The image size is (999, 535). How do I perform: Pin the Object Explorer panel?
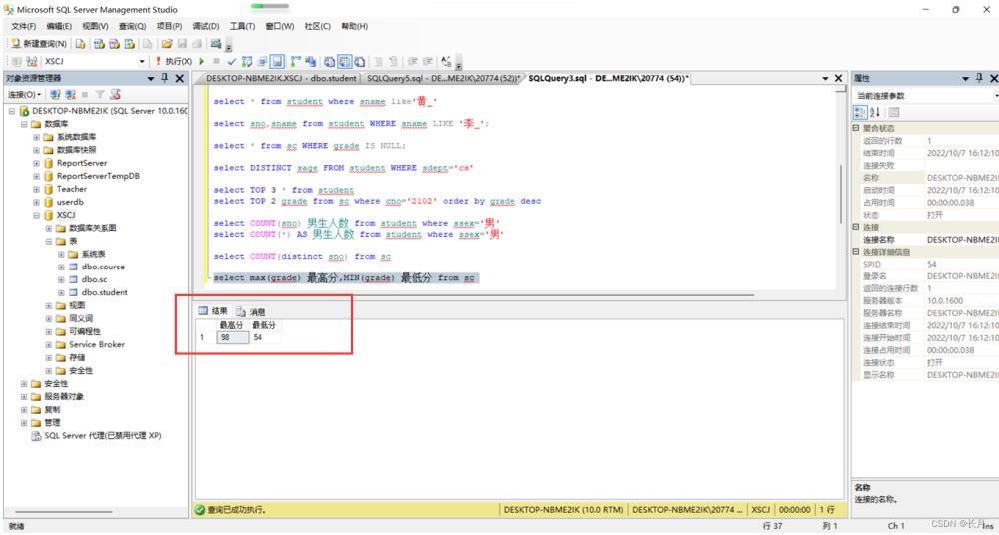[165, 78]
